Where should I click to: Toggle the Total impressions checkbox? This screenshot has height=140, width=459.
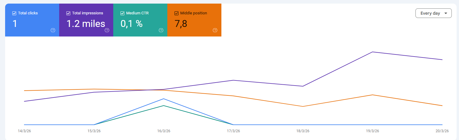(68, 13)
